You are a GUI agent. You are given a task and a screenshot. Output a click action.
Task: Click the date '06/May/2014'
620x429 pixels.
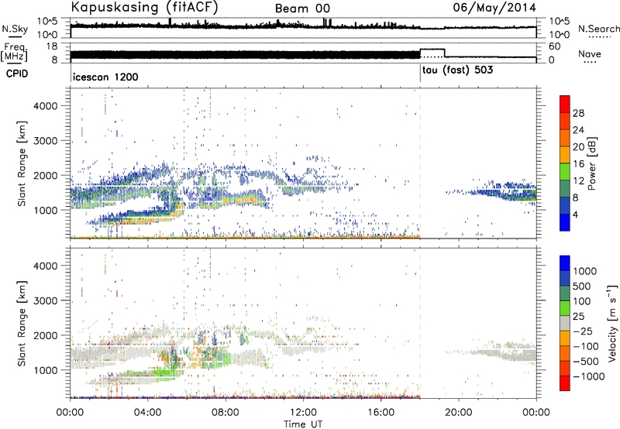pyautogui.click(x=494, y=8)
